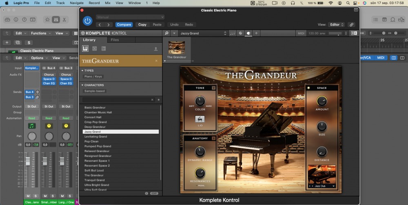Screen dimensions: 408x205
Task: Mute the Classic Electric Piano channel strip
Action: pyautogui.click(x=28, y=196)
